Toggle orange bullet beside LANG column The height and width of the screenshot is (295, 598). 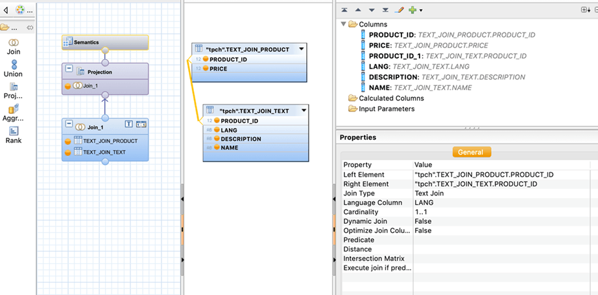(x=217, y=130)
